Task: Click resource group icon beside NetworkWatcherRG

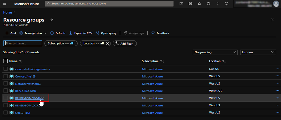Action: (12, 84)
